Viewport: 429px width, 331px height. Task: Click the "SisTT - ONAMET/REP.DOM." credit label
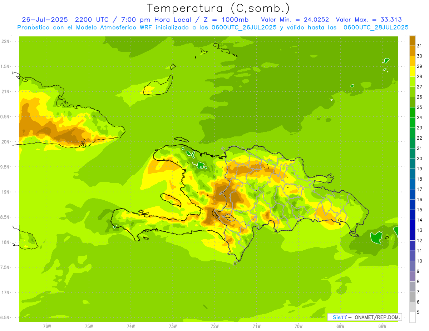coord(364,317)
